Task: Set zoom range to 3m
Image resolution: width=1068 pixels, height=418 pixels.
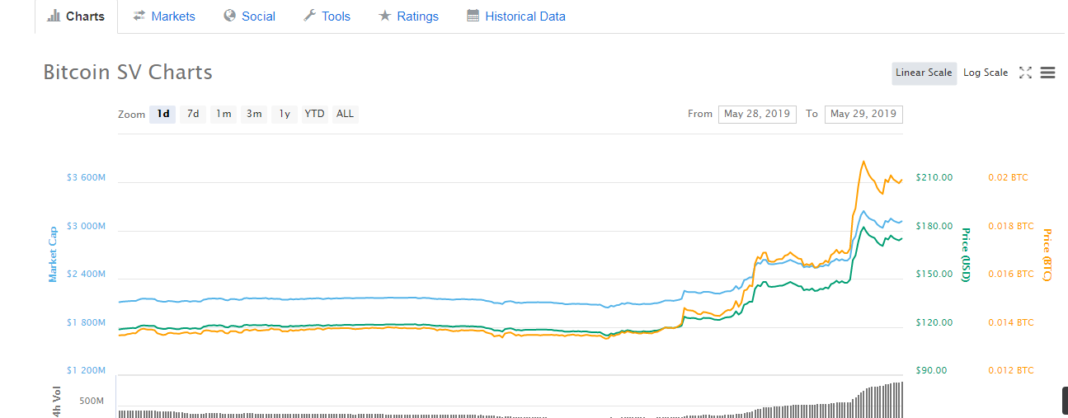Action: pos(254,114)
